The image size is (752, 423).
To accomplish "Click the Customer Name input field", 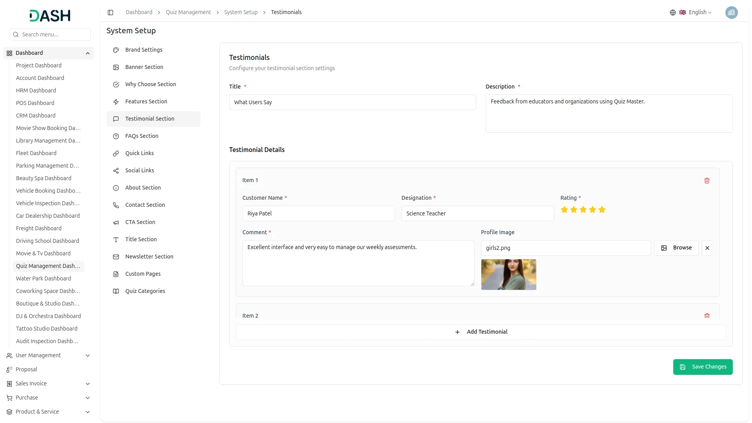I will tap(318, 213).
